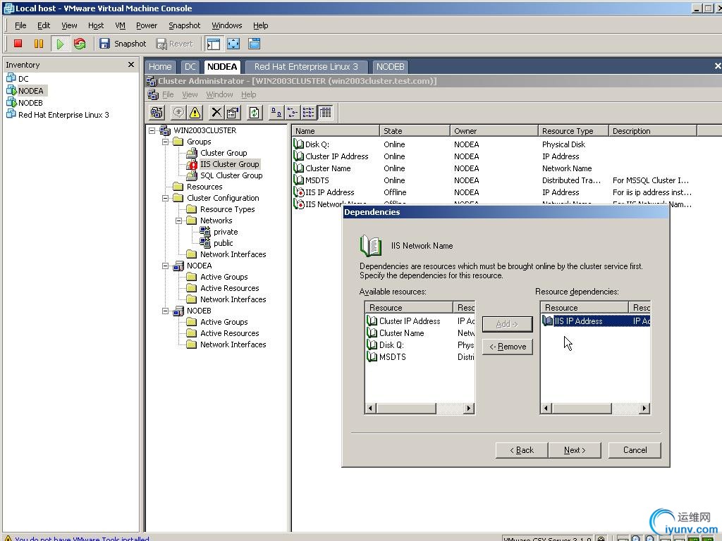This screenshot has height=541, width=722.
Task: Click the Delete (X) icon in Cluster Administrator
Action: tap(216, 113)
